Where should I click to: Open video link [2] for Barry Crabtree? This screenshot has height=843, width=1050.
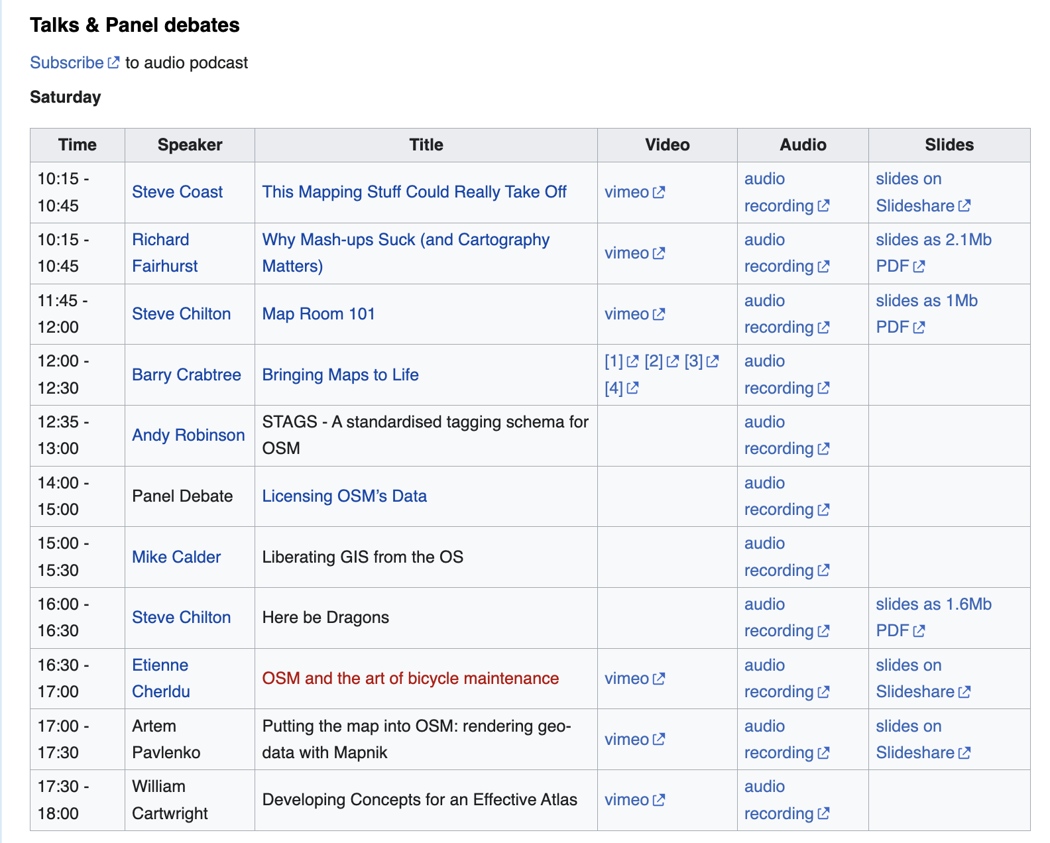pos(662,361)
